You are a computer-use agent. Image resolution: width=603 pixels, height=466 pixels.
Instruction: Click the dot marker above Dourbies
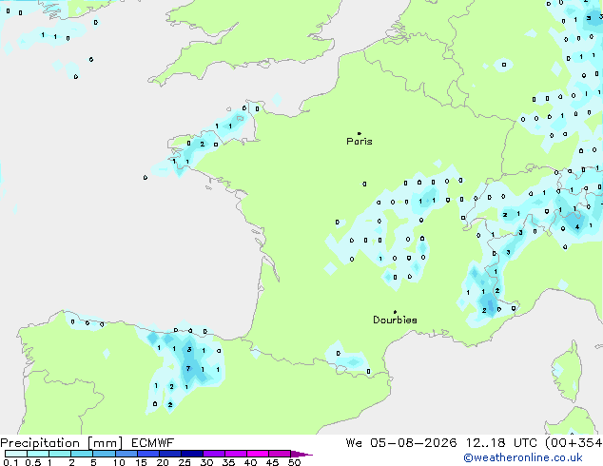click(395, 312)
